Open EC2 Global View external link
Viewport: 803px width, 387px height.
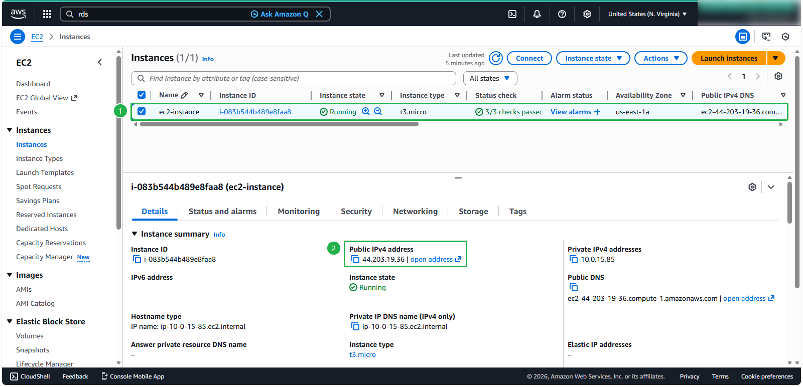pos(47,98)
